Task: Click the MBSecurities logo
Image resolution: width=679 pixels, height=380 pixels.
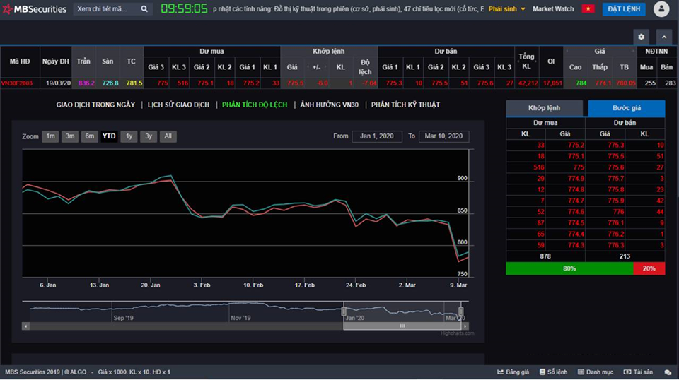Action: point(35,8)
